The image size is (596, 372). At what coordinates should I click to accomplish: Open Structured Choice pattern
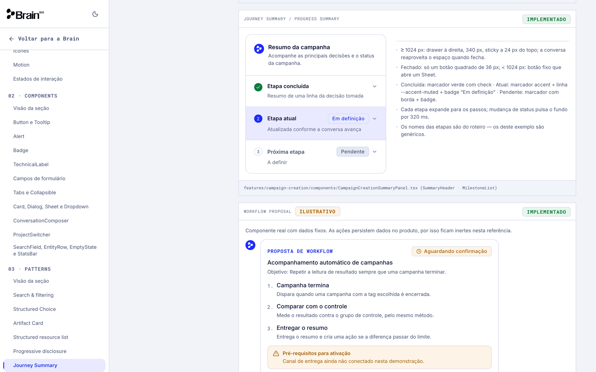tap(34, 309)
